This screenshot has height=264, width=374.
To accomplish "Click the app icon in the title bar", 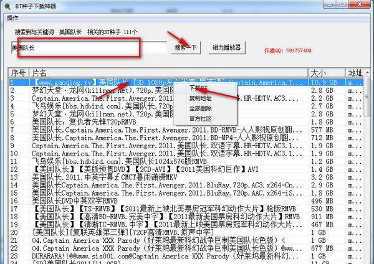I will point(7,6).
